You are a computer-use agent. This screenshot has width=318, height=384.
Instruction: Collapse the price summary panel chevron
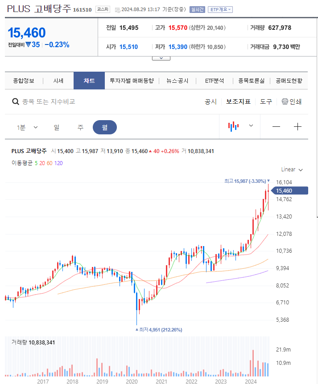tap(161, 57)
